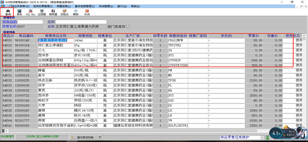308x142 pixels.
Task: Select the 黄芪 product name cell
Action: pos(56,91)
